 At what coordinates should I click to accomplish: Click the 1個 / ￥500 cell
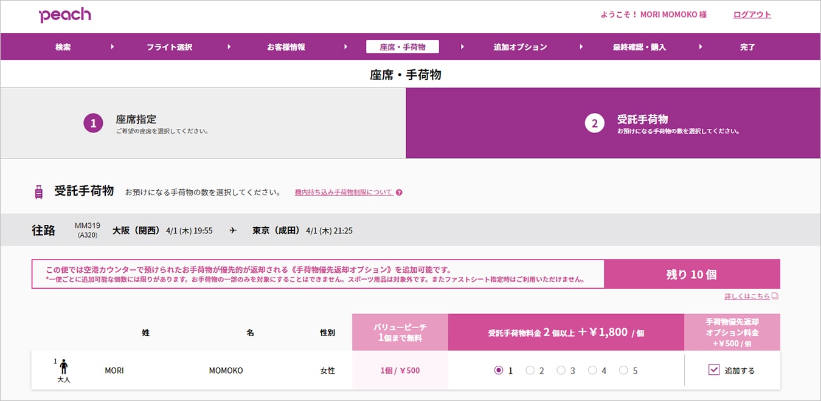click(400, 371)
